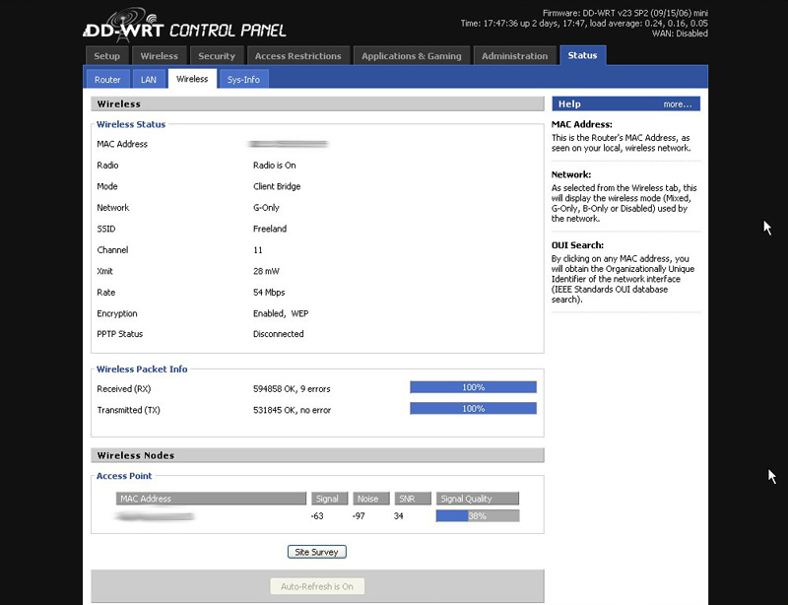
Task: Click the Site Survey button
Action: tap(316, 552)
